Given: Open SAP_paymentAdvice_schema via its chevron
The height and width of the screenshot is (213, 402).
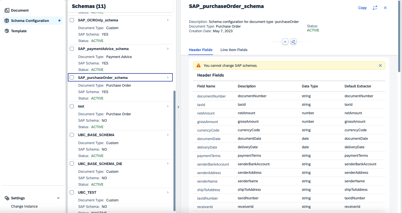Looking at the screenshot, I should pos(168,48).
